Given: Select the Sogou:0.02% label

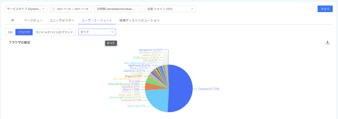Looking at the screenshot, I should coord(133,76).
